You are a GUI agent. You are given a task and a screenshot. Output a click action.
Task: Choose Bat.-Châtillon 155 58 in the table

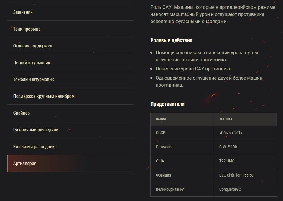(236, 175)
